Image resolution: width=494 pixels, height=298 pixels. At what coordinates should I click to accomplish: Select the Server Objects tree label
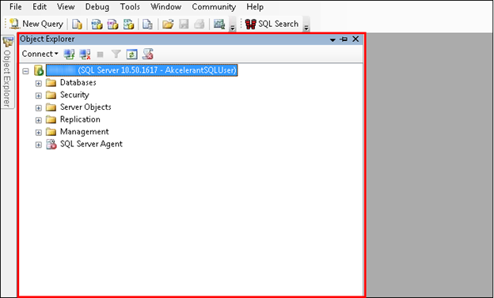tap(85, 107)
